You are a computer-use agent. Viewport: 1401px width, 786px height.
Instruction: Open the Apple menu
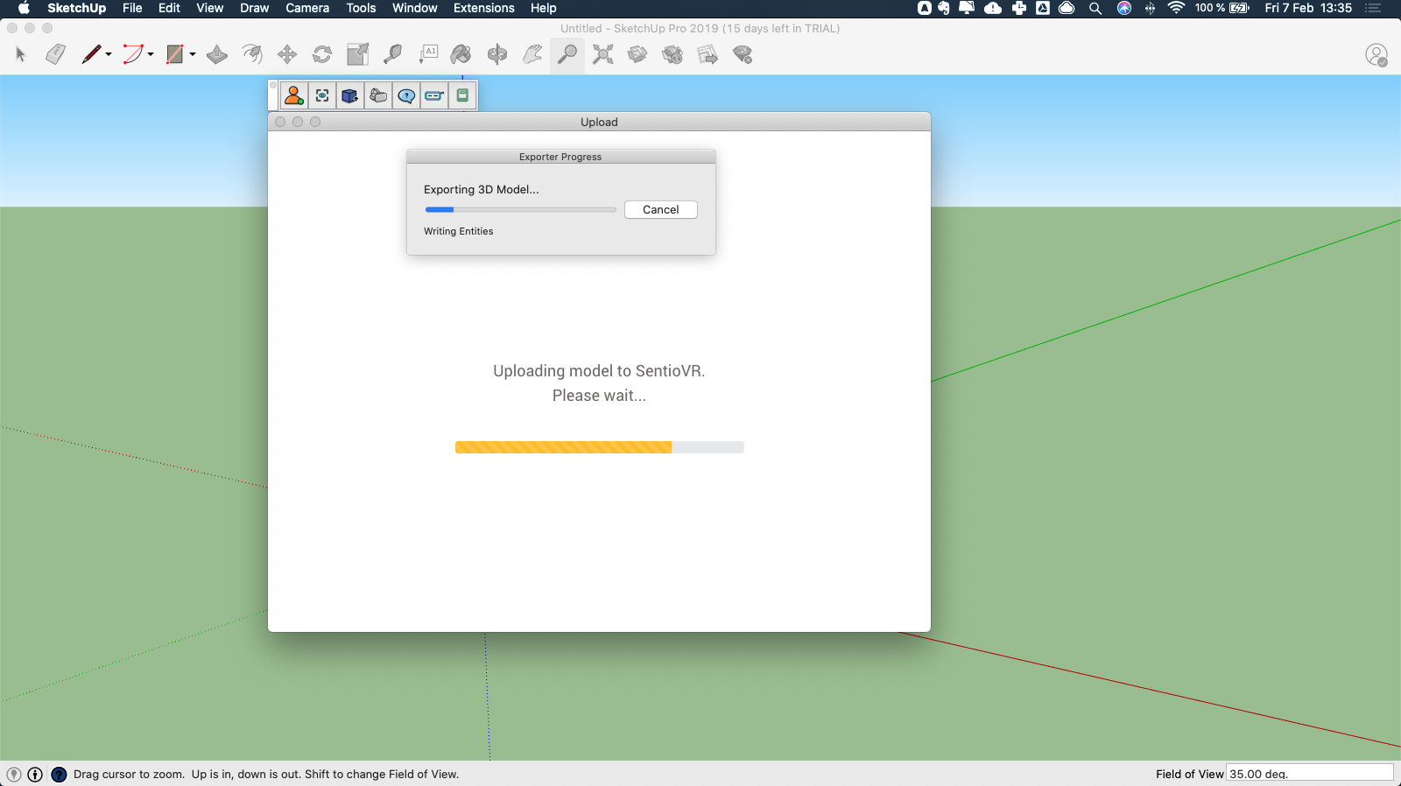[x=24, y=8]
